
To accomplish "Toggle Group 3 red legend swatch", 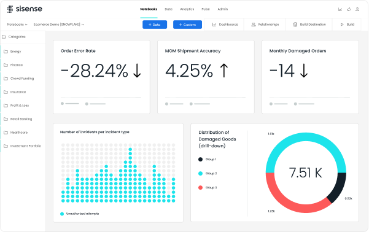I will [201, 188].
